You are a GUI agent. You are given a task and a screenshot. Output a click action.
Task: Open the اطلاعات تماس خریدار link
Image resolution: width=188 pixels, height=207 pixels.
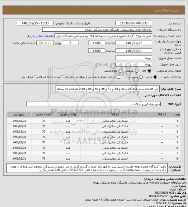coord(40,36)
